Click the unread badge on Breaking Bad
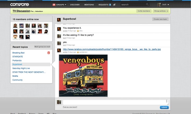 click(49, 53)
